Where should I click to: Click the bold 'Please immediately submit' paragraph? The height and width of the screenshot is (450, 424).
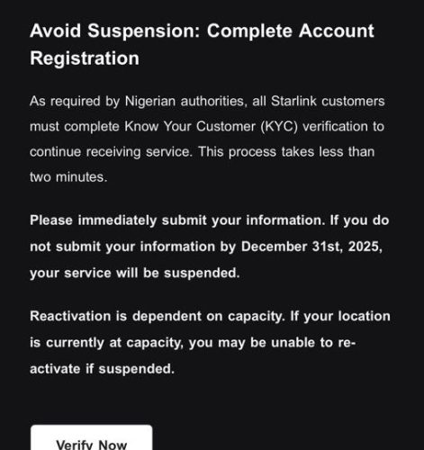point(210,247)
